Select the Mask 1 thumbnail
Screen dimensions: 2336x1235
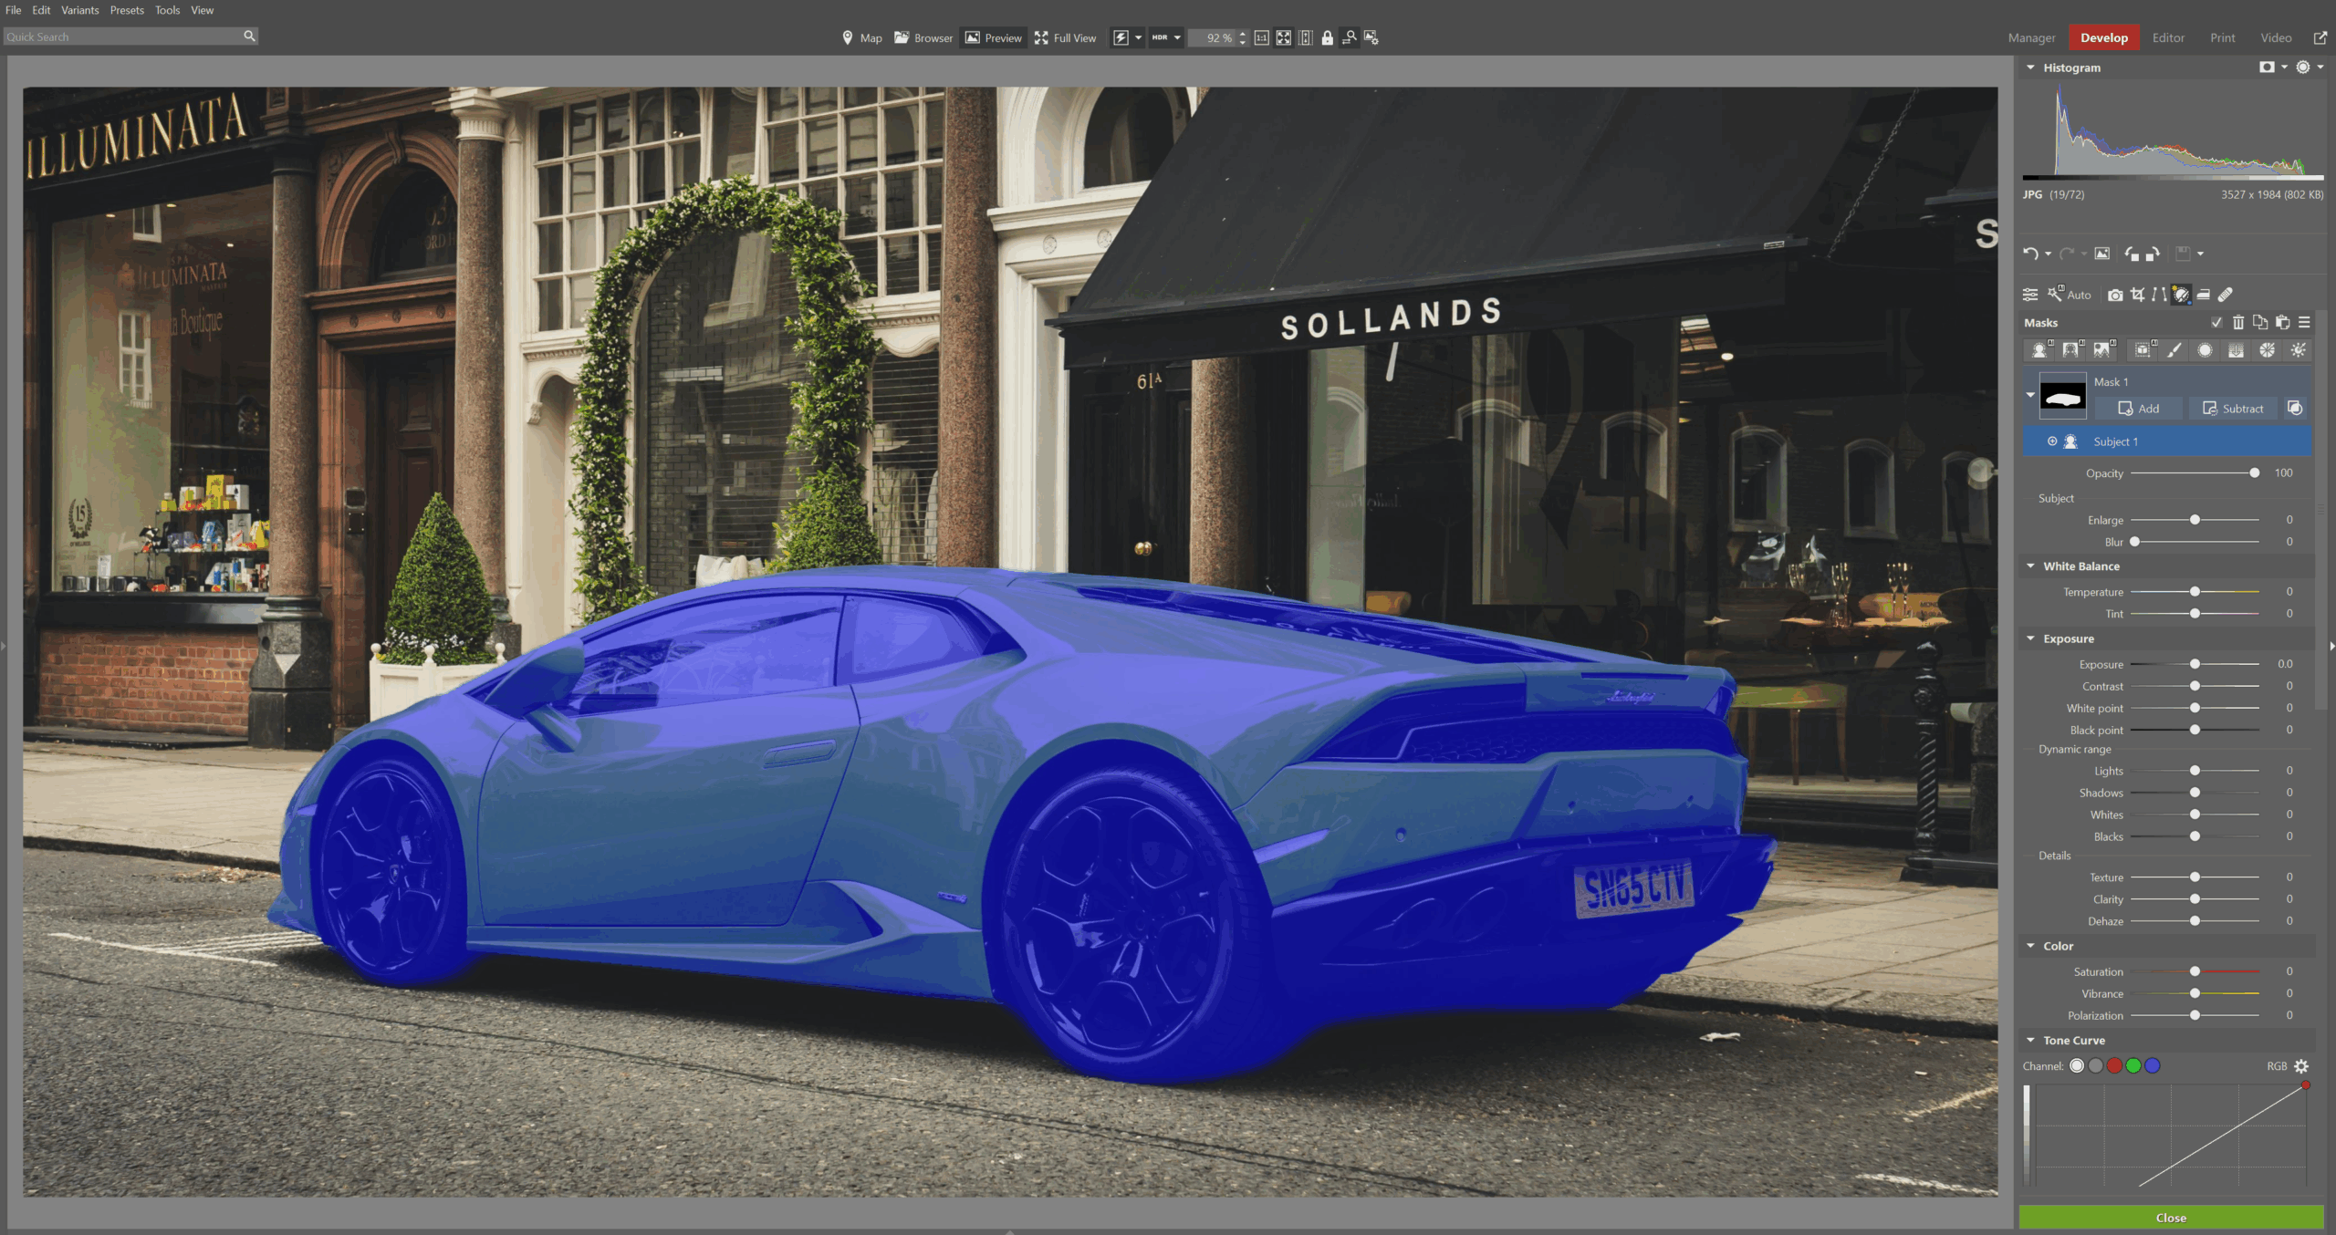[x=2063, y=396]
